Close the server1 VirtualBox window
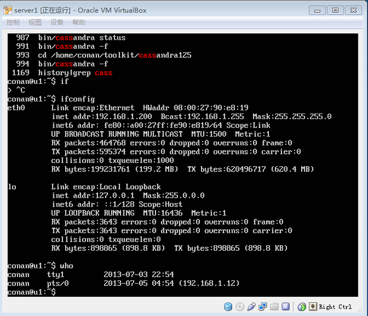Screen dimensions: 368x316 [353, 10]
